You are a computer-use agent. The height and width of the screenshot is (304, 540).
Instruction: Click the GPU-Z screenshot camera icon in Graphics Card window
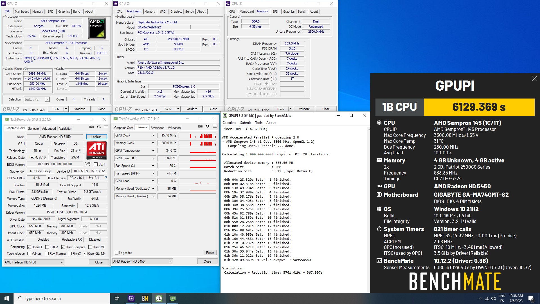tap(92, 127)
